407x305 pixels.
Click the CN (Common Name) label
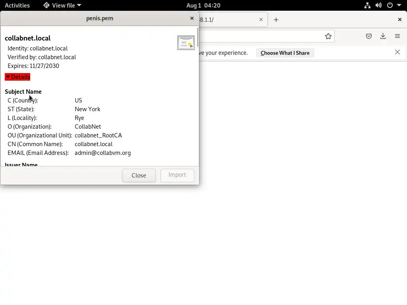click(35, 144)
